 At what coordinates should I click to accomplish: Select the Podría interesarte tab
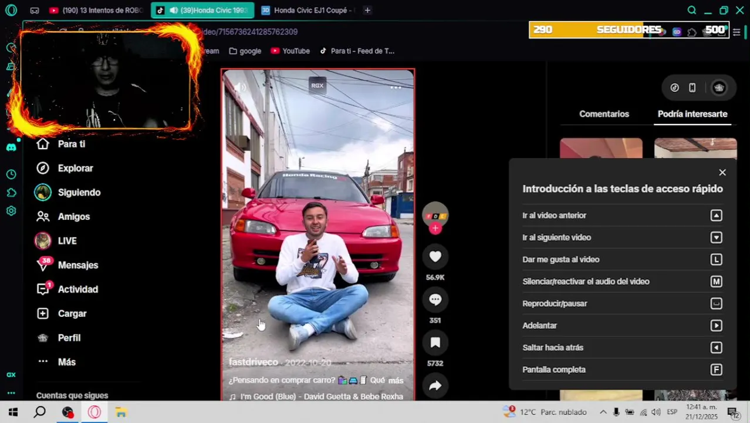pyautogui.click(x=692, y=114)
